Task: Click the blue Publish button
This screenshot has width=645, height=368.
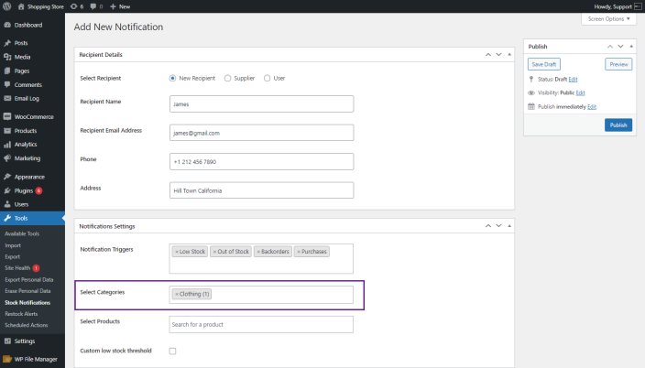Action: [618, 124]
